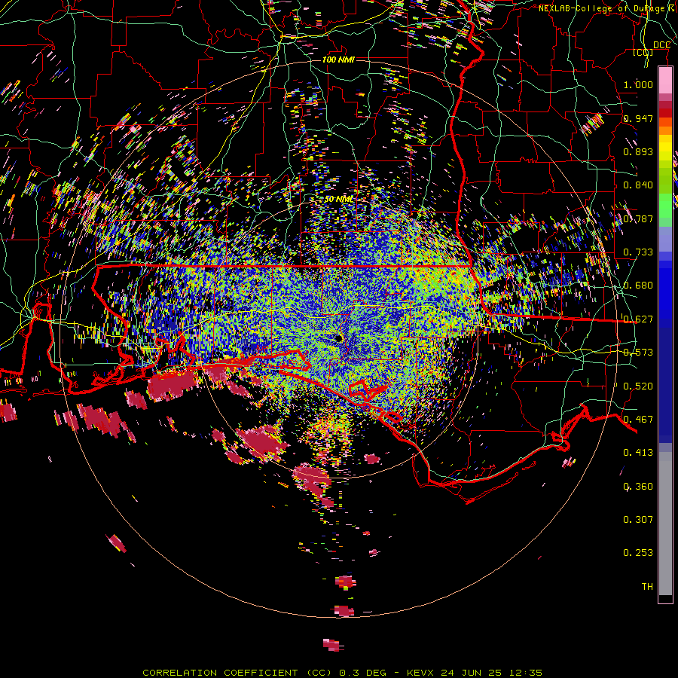The height and width of the screenshot is (678, 678).
Task: Click the DCC label above the color scale
Action: coord(661,45)
